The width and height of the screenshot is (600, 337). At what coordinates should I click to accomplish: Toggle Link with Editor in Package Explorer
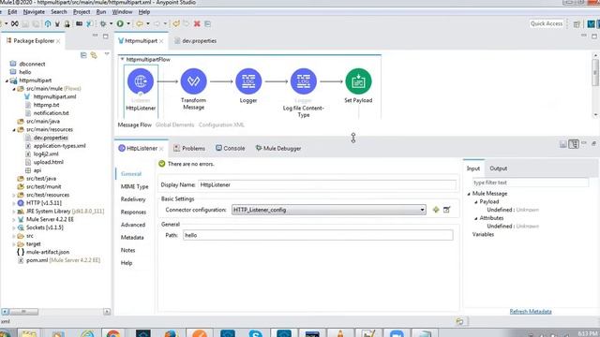94,55
